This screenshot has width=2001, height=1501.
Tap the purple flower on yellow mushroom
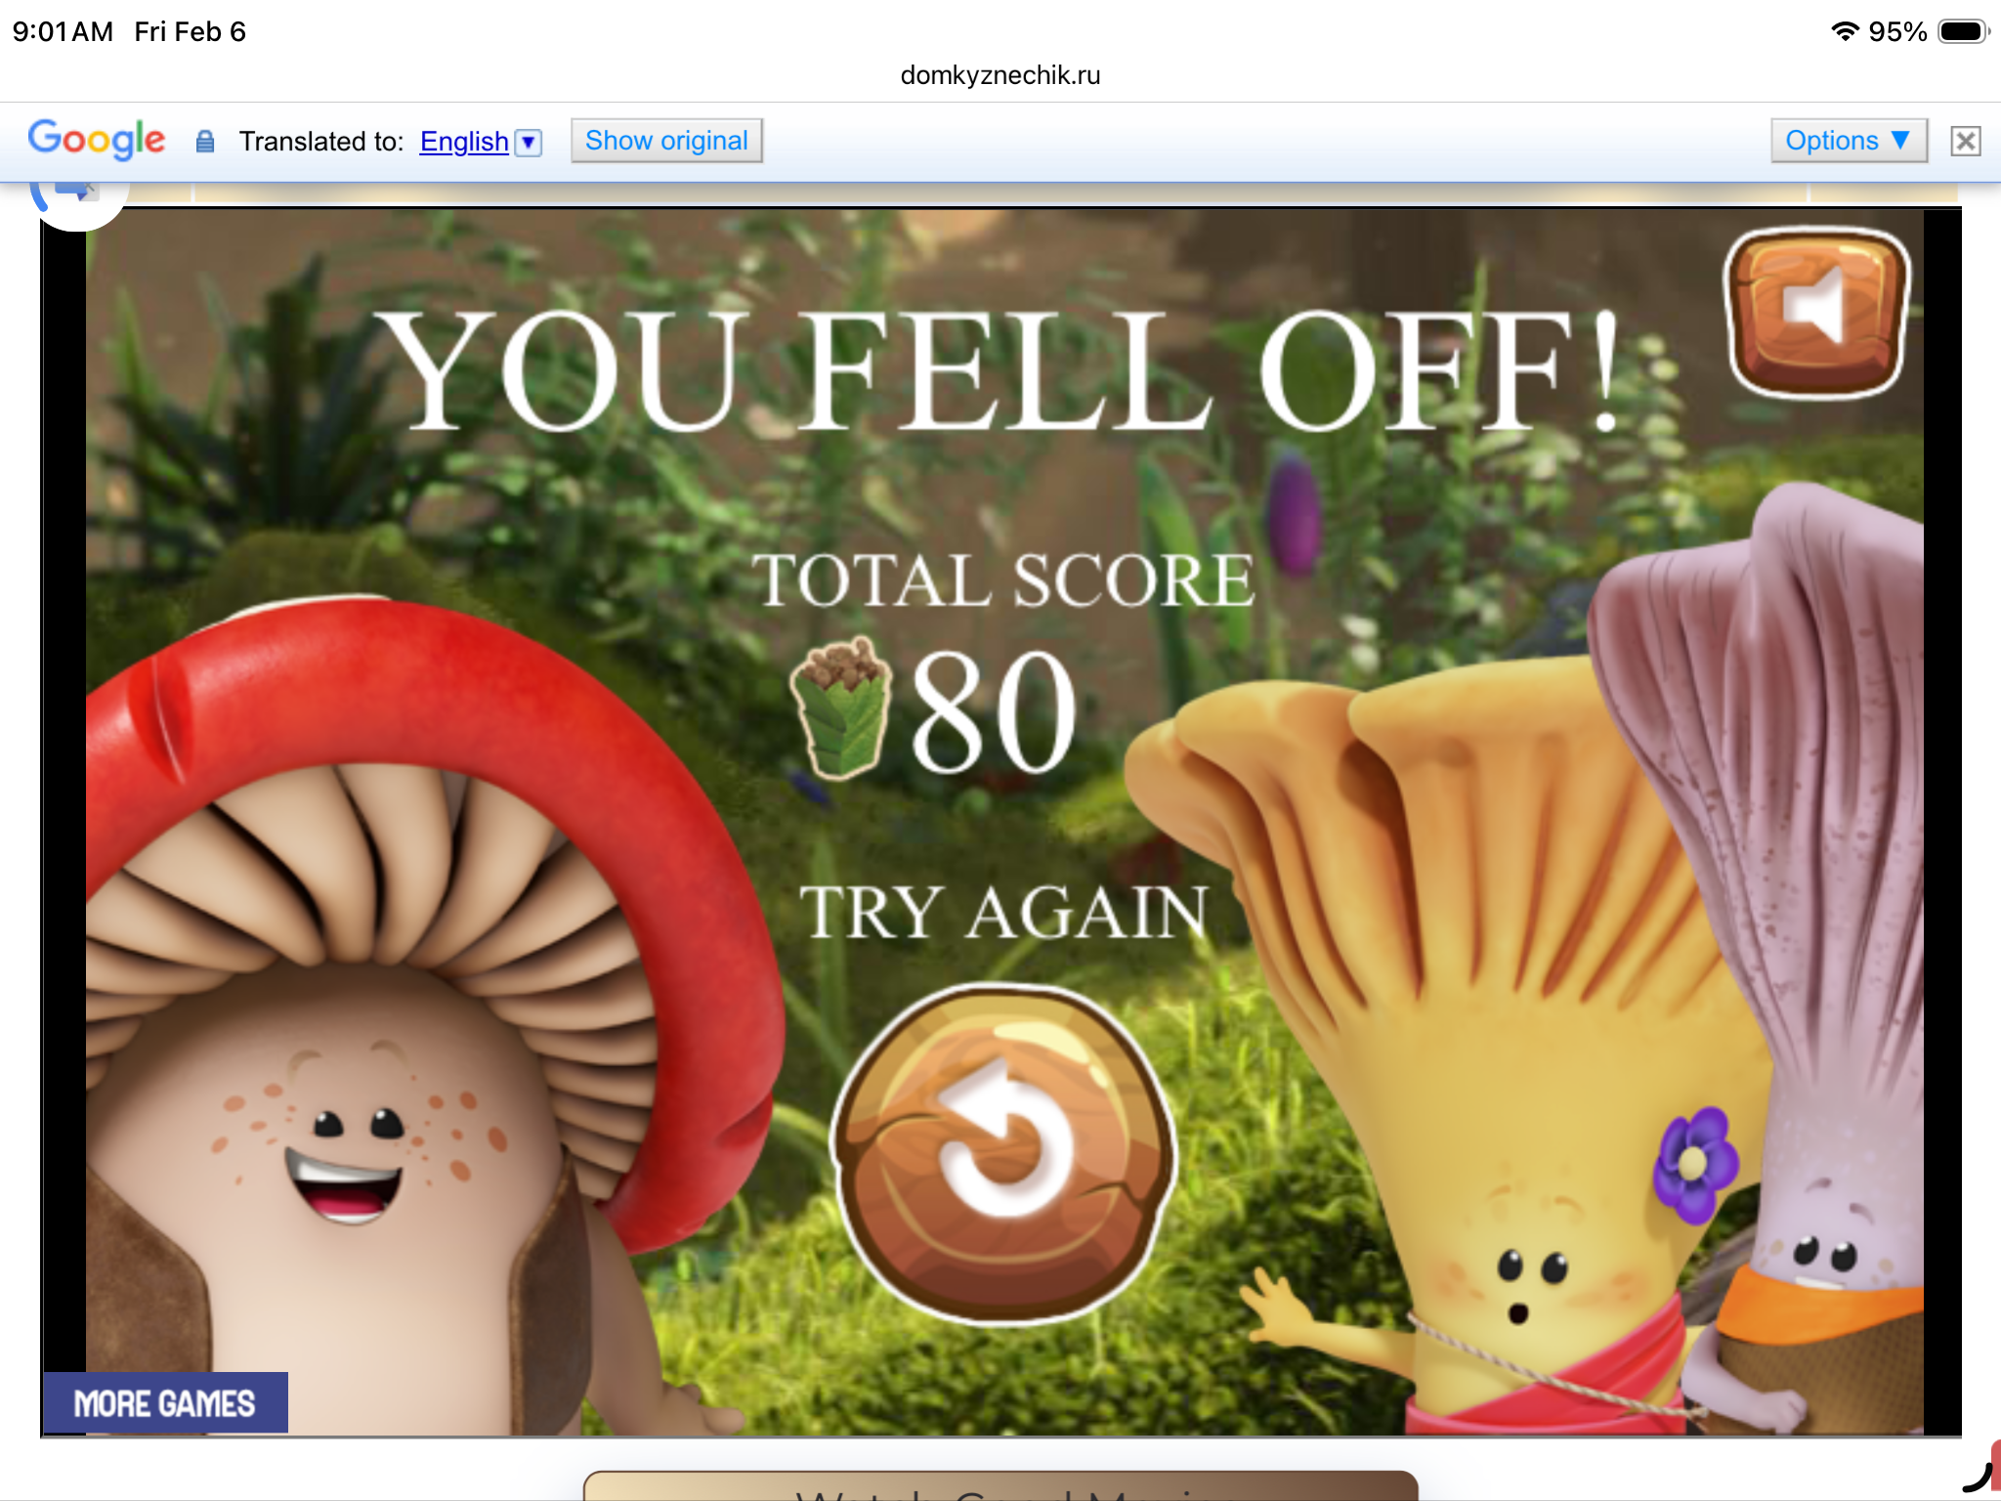click(1694, 1163)
